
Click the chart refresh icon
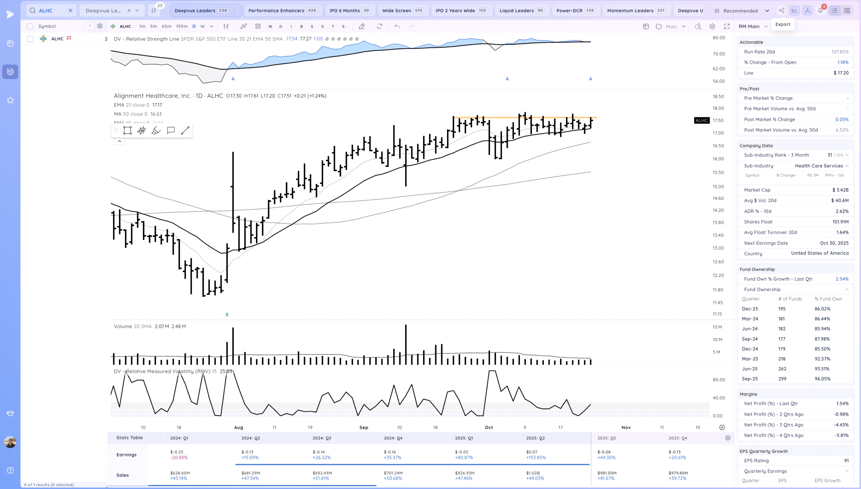point(379,26)
